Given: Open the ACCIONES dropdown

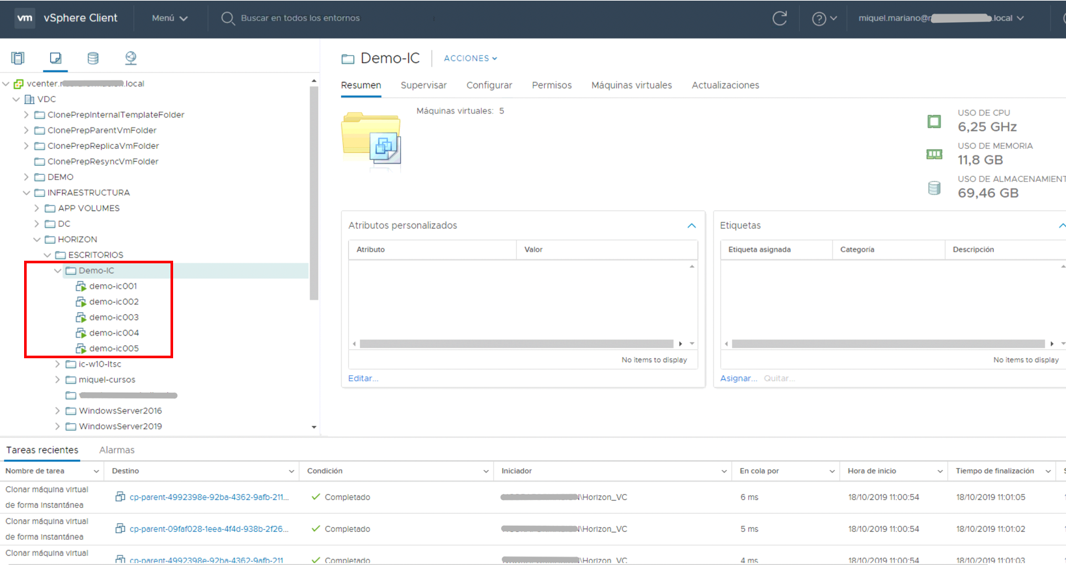Looking at the screenshot, I should tap(471, 59).
